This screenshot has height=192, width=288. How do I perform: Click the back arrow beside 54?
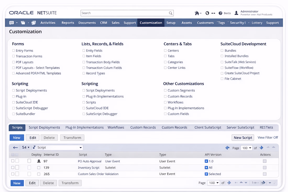[15, 147]
